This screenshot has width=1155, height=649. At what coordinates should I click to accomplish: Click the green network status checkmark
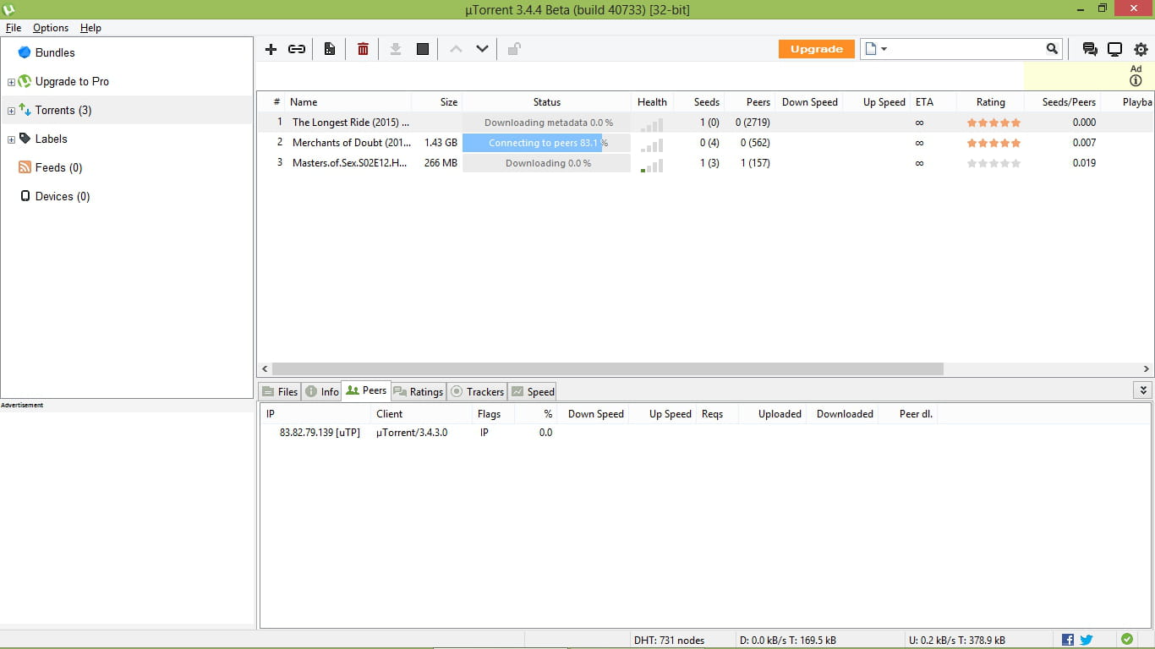coord(1127,640)
